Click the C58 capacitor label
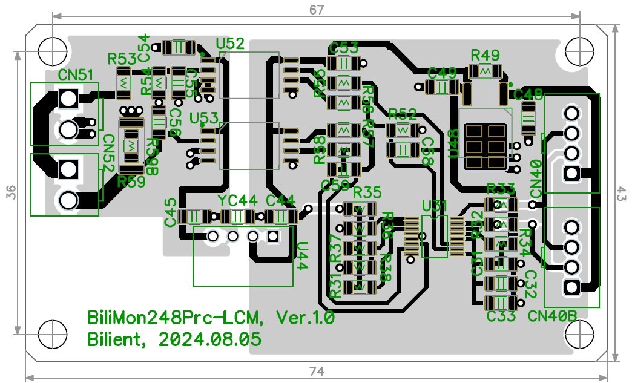 pos(427,151)
